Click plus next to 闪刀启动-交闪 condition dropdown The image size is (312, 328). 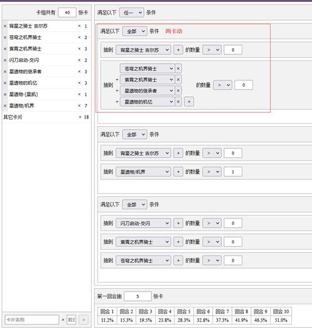point(178,223)
